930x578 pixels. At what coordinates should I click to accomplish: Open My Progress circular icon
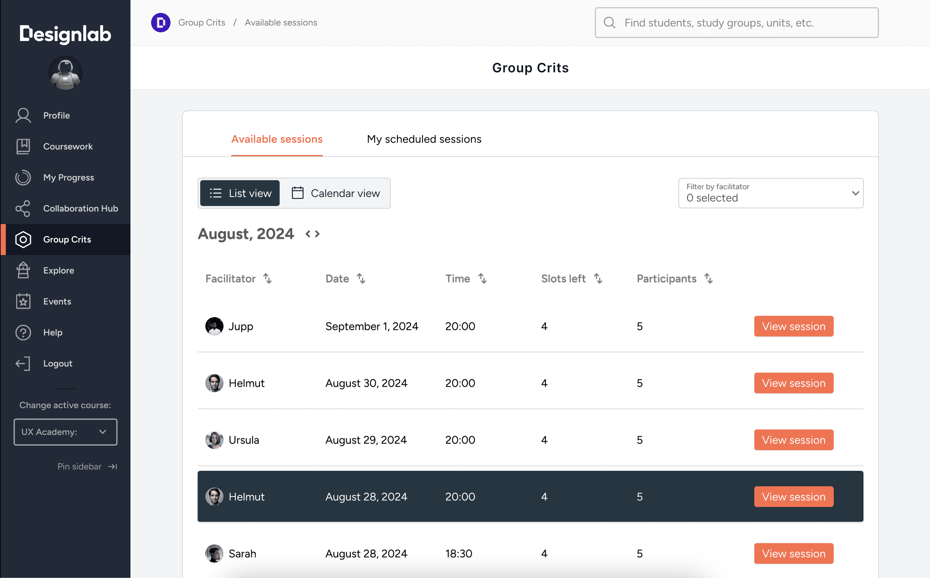23,177
